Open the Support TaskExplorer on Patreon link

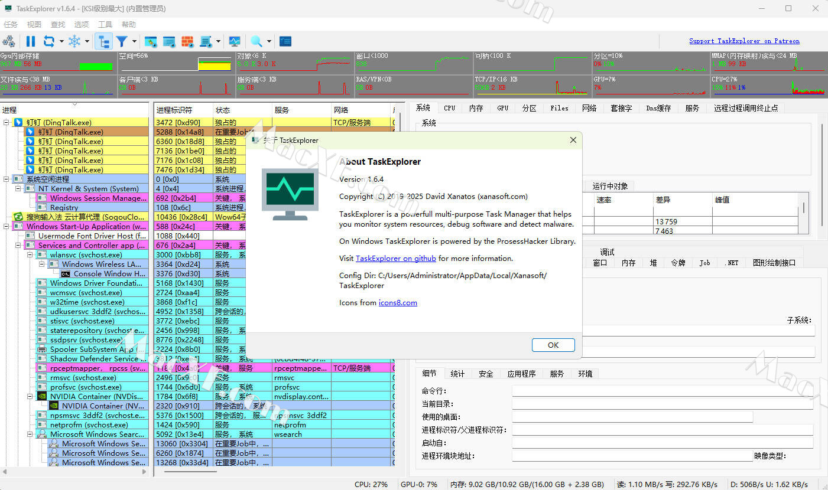[744, 41]
